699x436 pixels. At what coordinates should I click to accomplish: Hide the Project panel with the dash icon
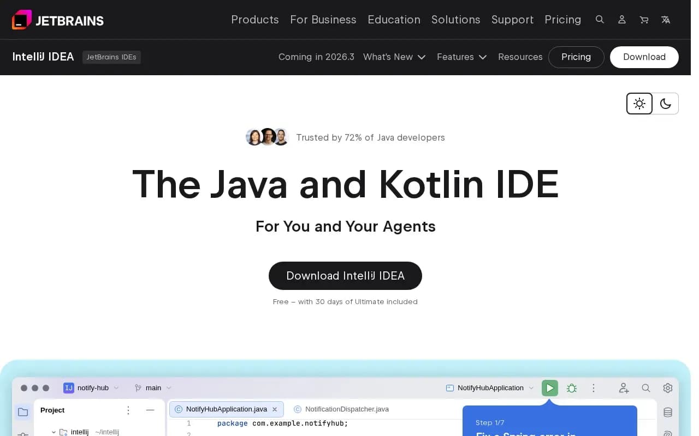point(150,410)
